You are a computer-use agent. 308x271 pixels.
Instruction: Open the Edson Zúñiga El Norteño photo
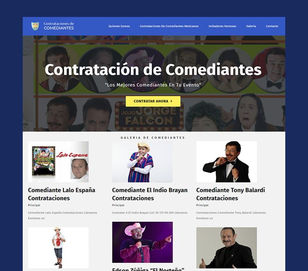(142, 243)
